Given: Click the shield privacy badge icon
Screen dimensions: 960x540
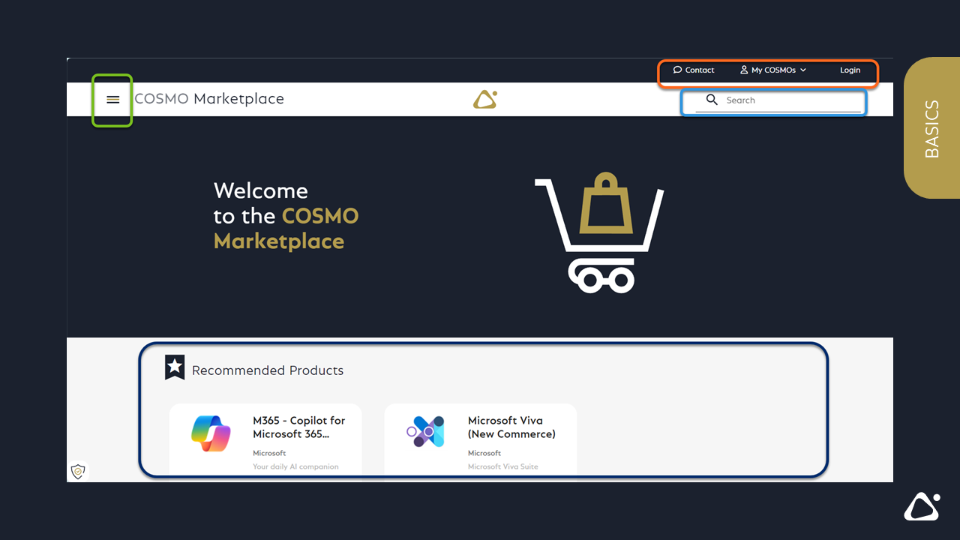Looking at the screenshot, I should click(78, 471).
